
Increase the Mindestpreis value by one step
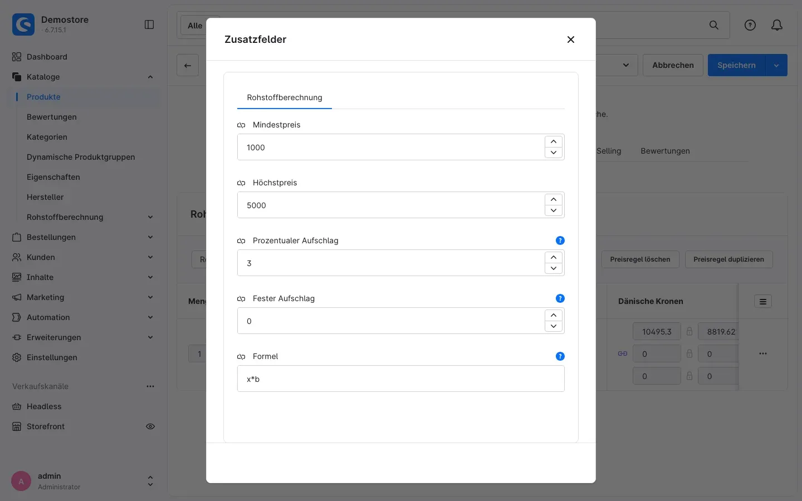pos(554,141)
